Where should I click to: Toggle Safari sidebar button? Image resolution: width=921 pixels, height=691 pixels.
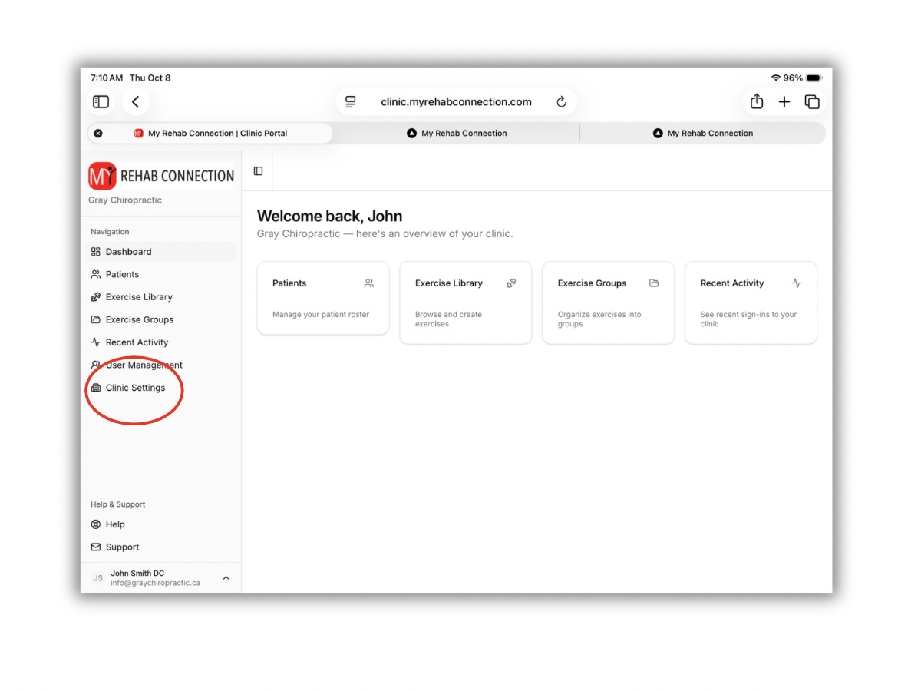click(x=101, y=101)
